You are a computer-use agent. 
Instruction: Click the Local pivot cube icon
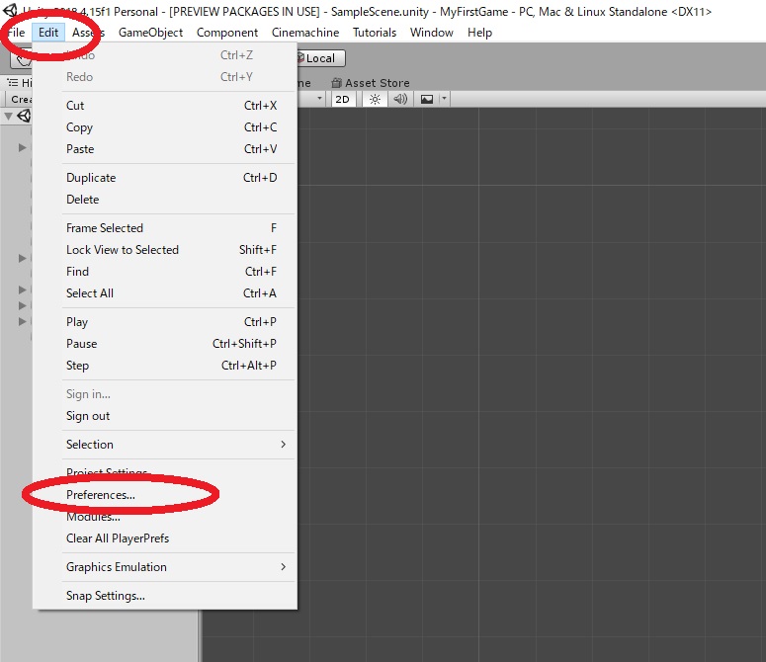(300, 57)
